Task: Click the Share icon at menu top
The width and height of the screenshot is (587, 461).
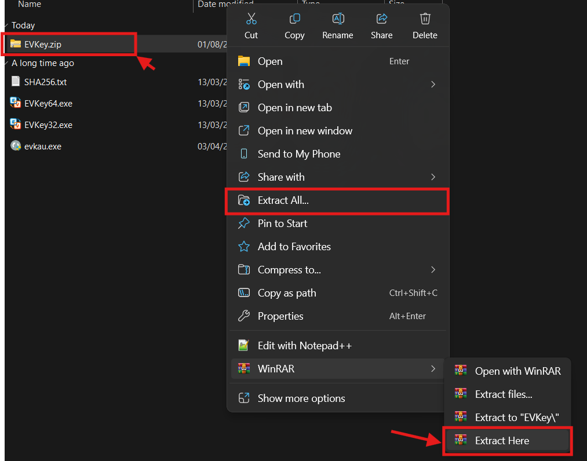Action: click(381, 19)
